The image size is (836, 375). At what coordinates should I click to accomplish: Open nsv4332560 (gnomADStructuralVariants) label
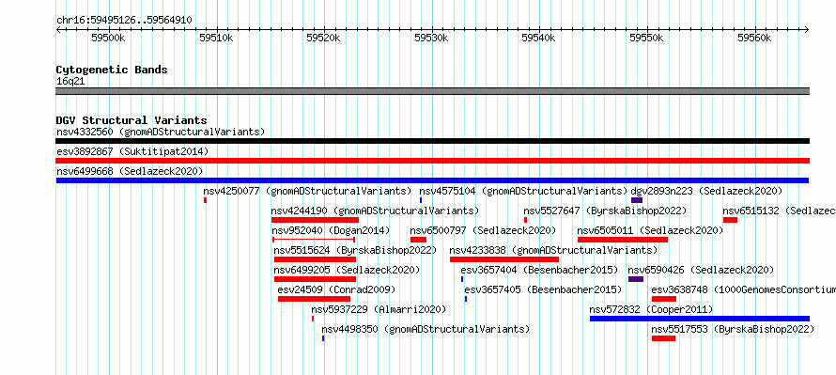pos(161,132)
